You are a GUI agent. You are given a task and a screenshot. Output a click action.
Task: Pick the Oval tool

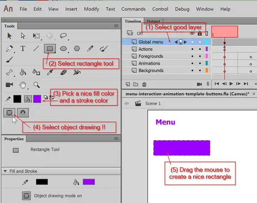click(x=63, y=49)
